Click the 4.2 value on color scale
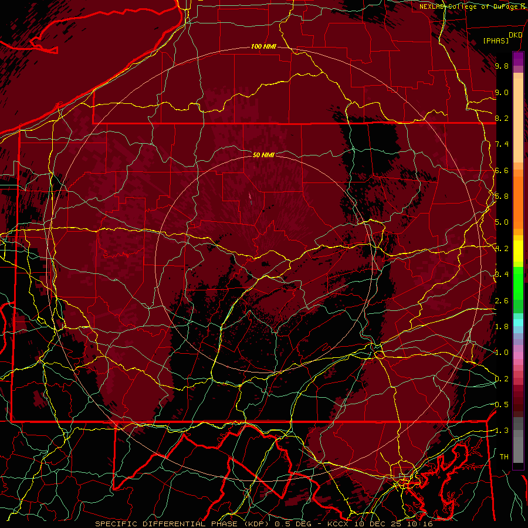Viewport: 528px width, 528px height. pyautogui.click(x=502, y=249)
